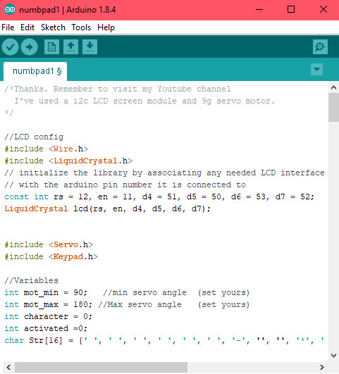Maximize the Arduino window
Screen dimensions: 339x374
coord(291,10)
